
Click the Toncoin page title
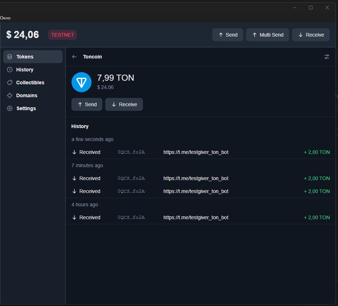(92, 57)
